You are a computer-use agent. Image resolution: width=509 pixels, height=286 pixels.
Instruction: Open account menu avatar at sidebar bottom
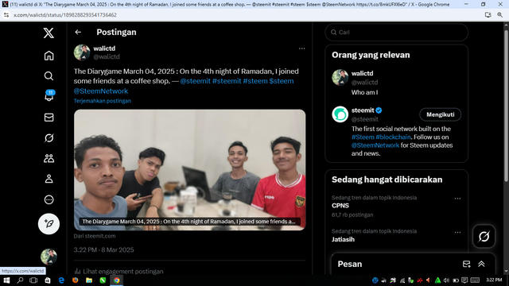pyautogui.click(x=49, y=257)
